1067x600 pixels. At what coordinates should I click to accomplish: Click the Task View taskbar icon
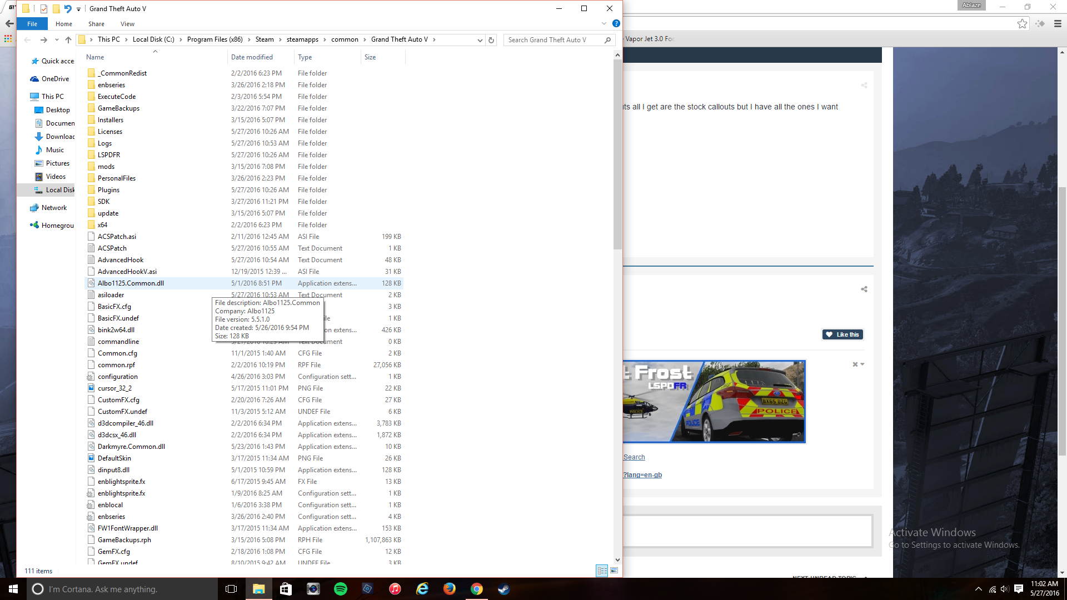click(x=231, y=589)
